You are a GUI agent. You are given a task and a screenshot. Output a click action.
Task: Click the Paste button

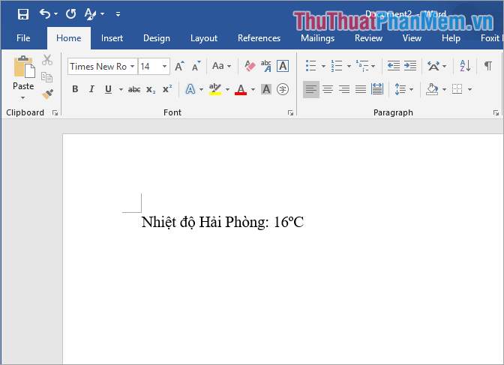coord(23,76)
